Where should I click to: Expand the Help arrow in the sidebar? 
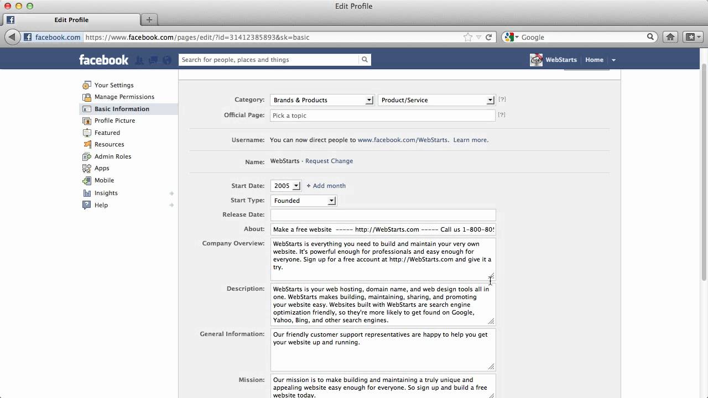pyautogui.click(x=171, y=205)
